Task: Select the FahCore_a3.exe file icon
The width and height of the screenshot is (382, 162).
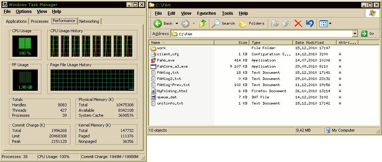Action: 153,67
